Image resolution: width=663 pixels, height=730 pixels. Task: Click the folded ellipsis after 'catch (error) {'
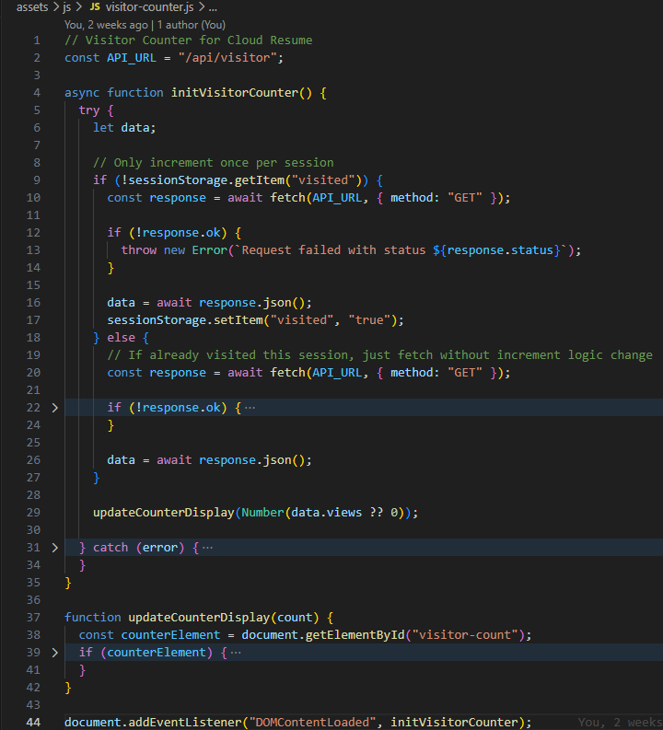click(x=208, y=548)
